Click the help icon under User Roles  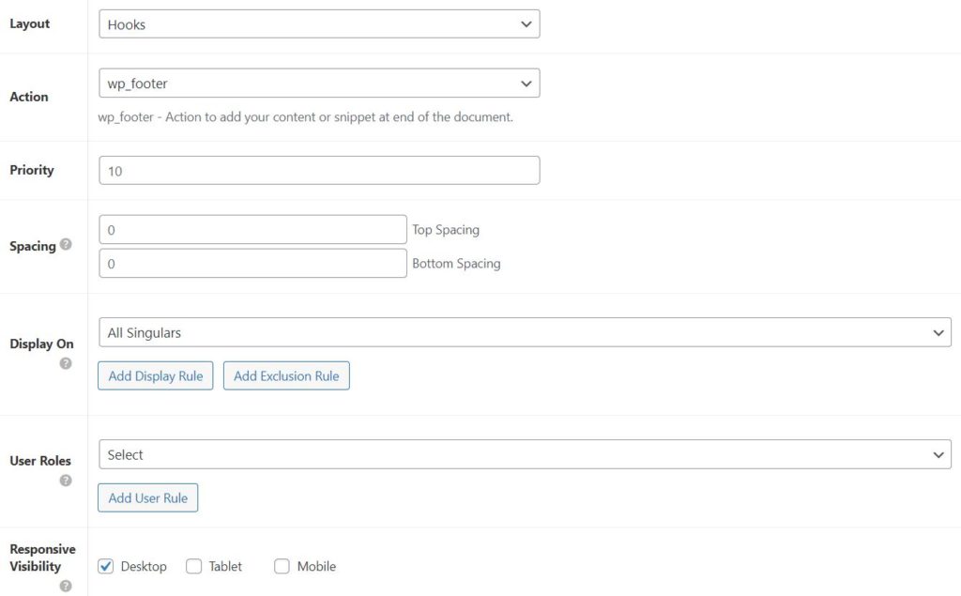66,481
